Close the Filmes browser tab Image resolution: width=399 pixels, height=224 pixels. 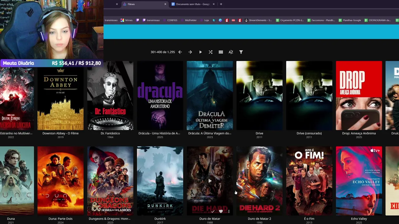coord(165,4)
